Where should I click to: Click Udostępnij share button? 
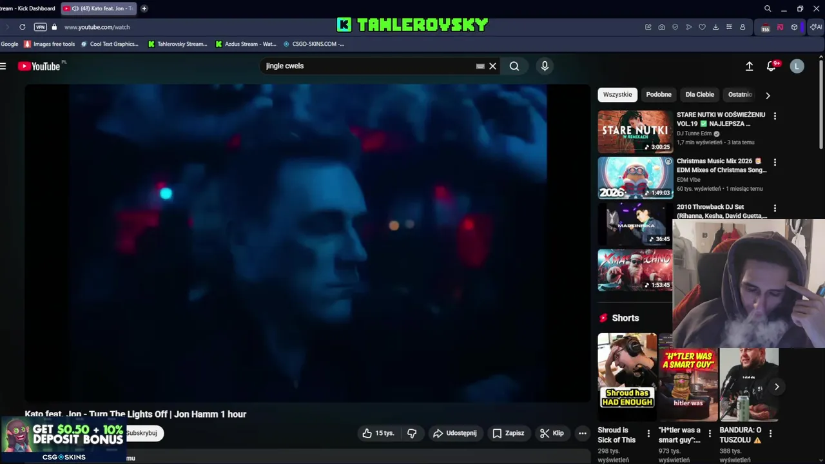[455, 433]
